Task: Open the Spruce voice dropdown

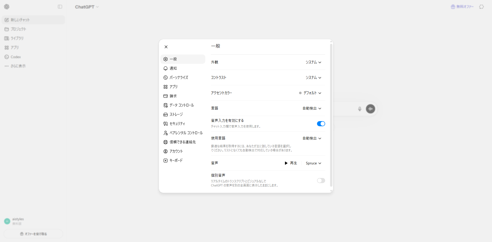Action: coord(313,163)
